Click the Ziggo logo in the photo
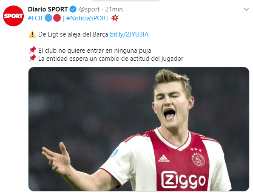This screenshot has width=253, height=195. (183, 180)
